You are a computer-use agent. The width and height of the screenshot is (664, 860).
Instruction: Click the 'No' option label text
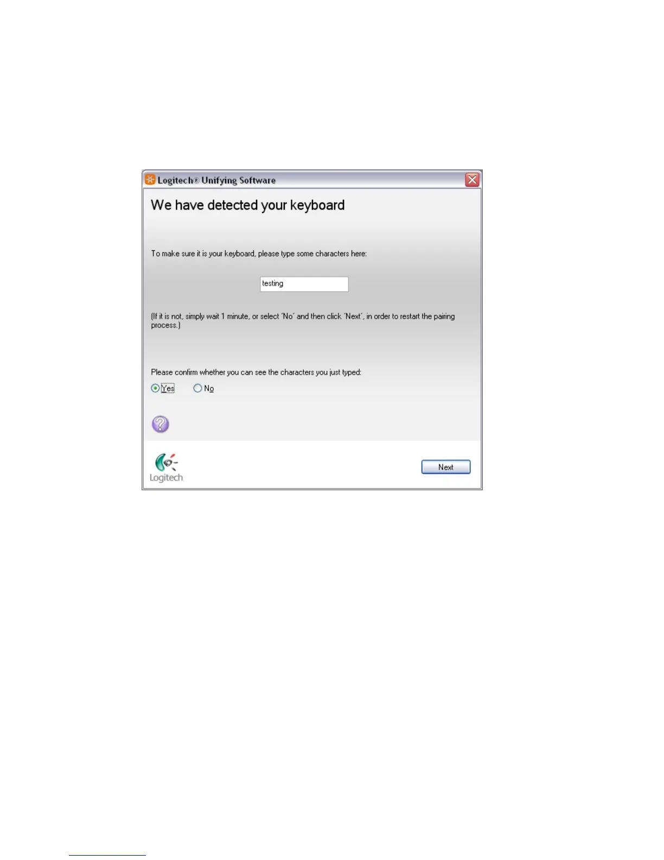point(209,388)
